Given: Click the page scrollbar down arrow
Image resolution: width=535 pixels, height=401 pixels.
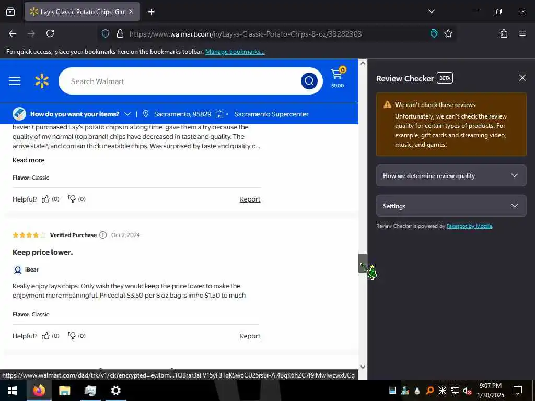Looking at the screenshot, I should tap(363, 367).
